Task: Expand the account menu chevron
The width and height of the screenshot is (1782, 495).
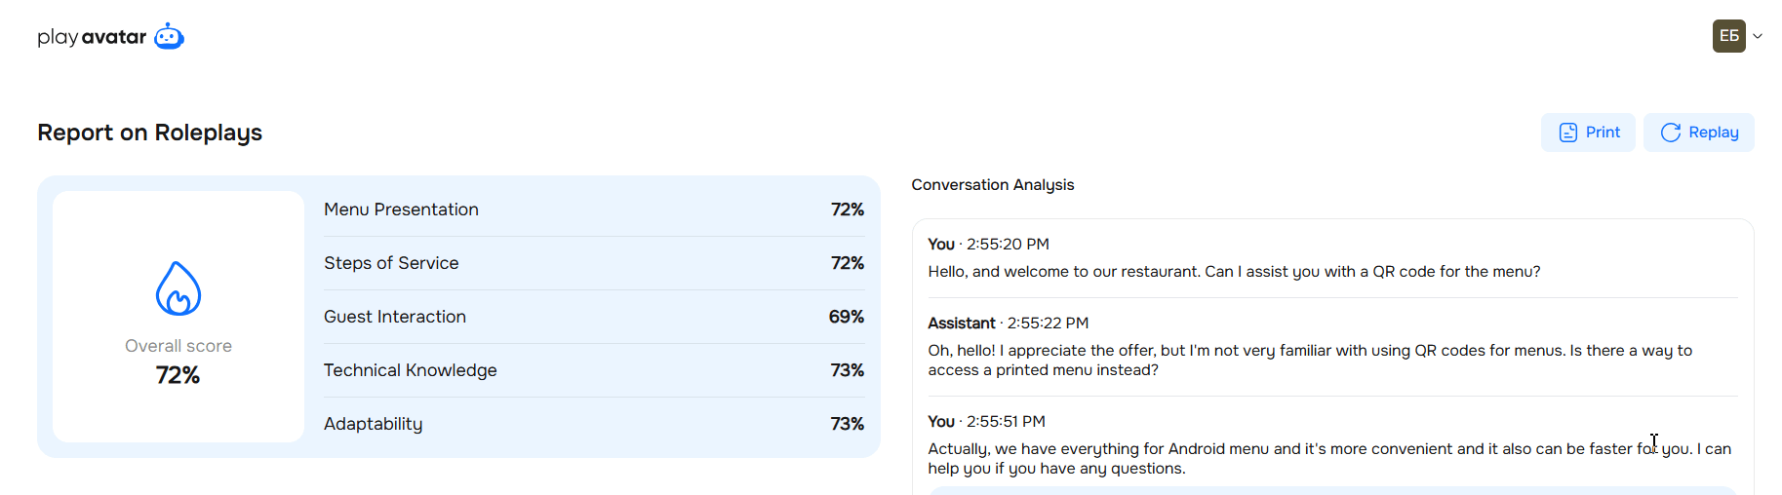Action: point(1758,36)
